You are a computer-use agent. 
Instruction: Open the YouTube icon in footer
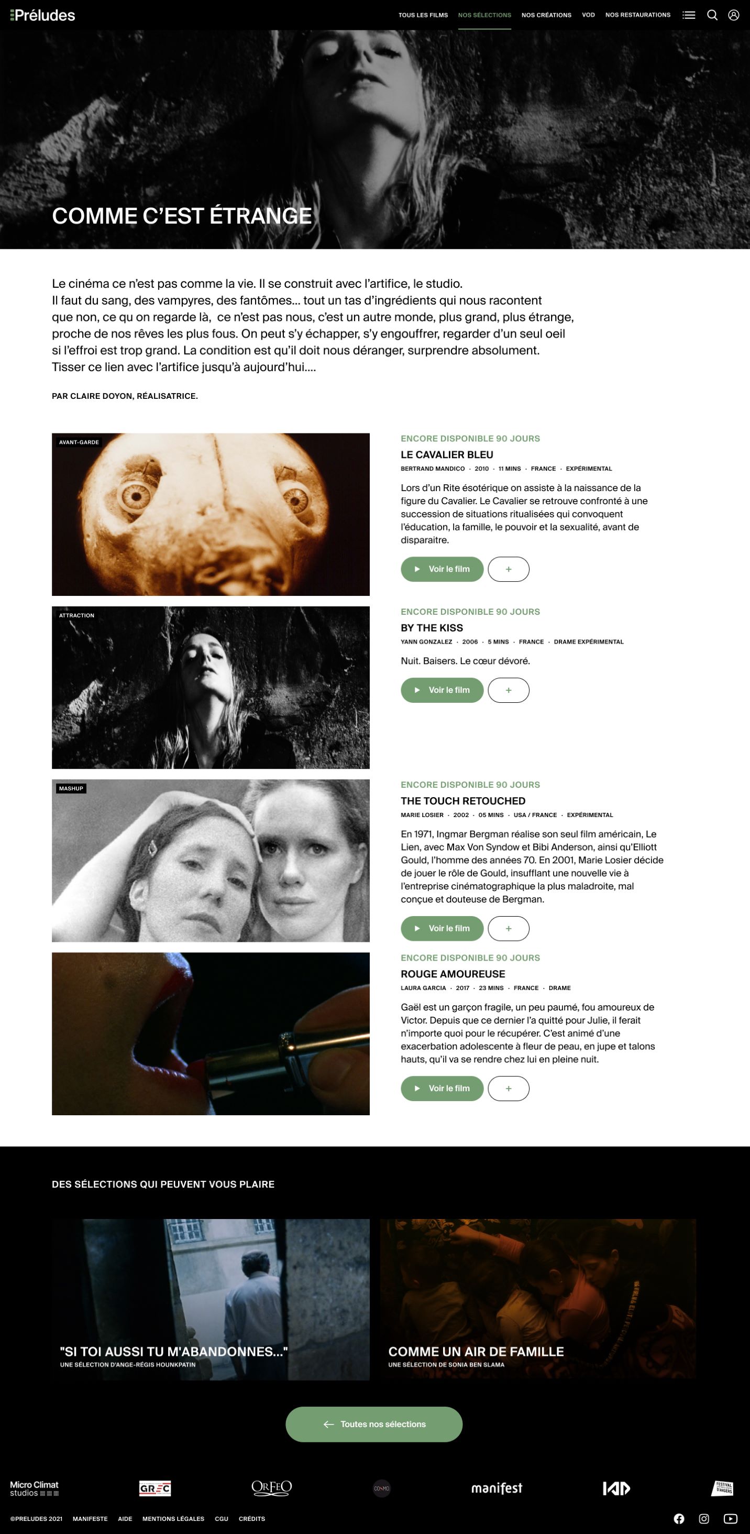(x=730, y=1518)
